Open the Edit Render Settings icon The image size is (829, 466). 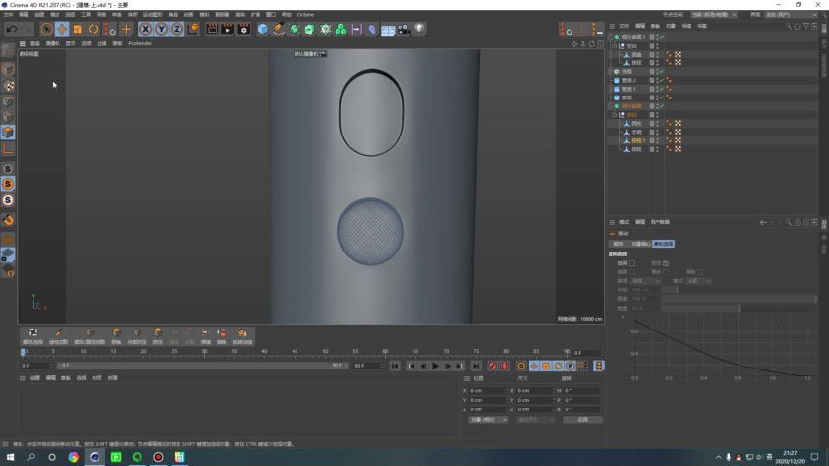(x=243, y=29)
